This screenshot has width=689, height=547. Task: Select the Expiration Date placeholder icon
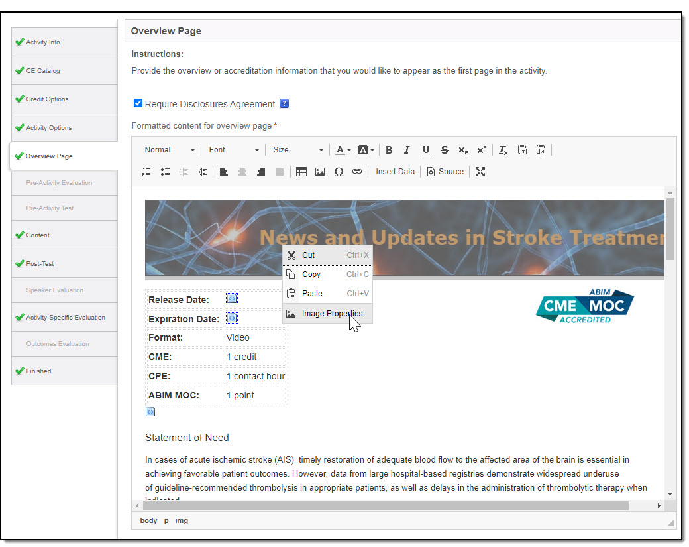tap(232, 318)
